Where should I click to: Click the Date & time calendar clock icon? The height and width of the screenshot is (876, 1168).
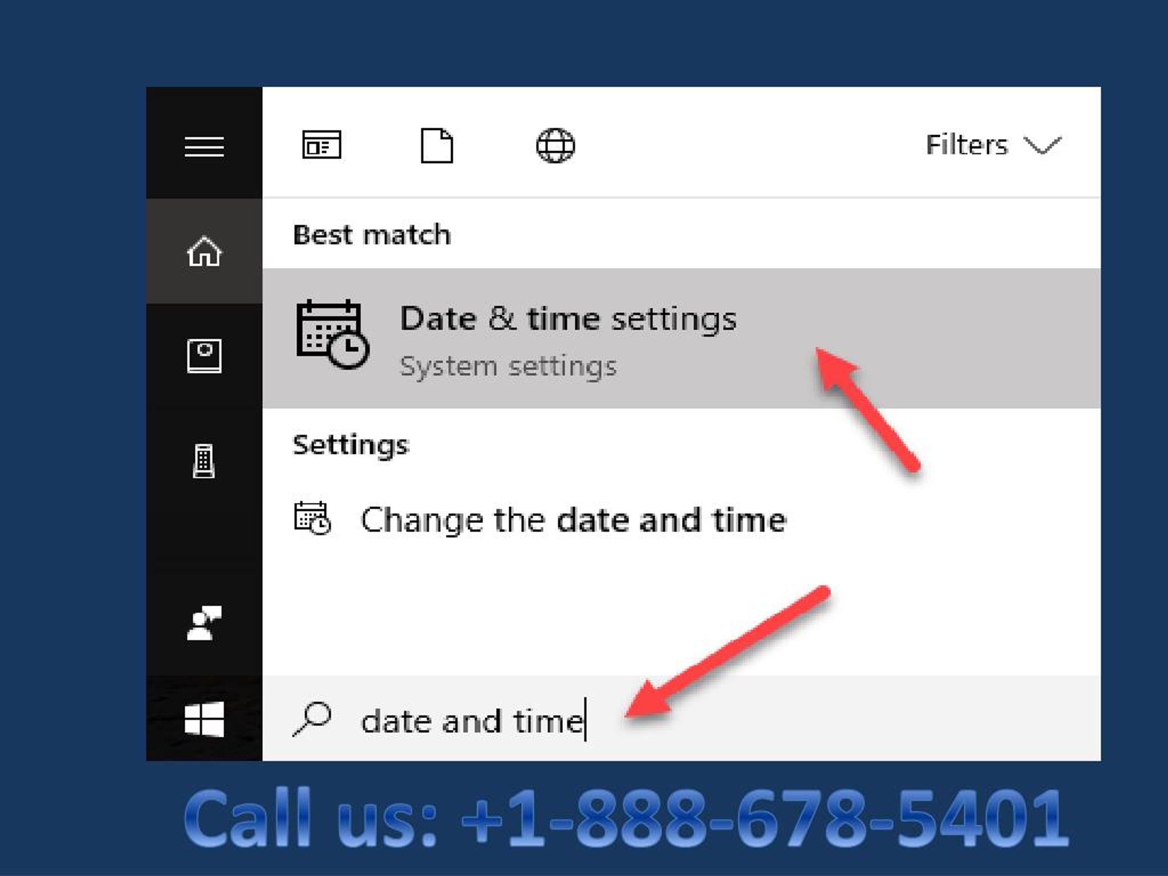coord(333,334)
